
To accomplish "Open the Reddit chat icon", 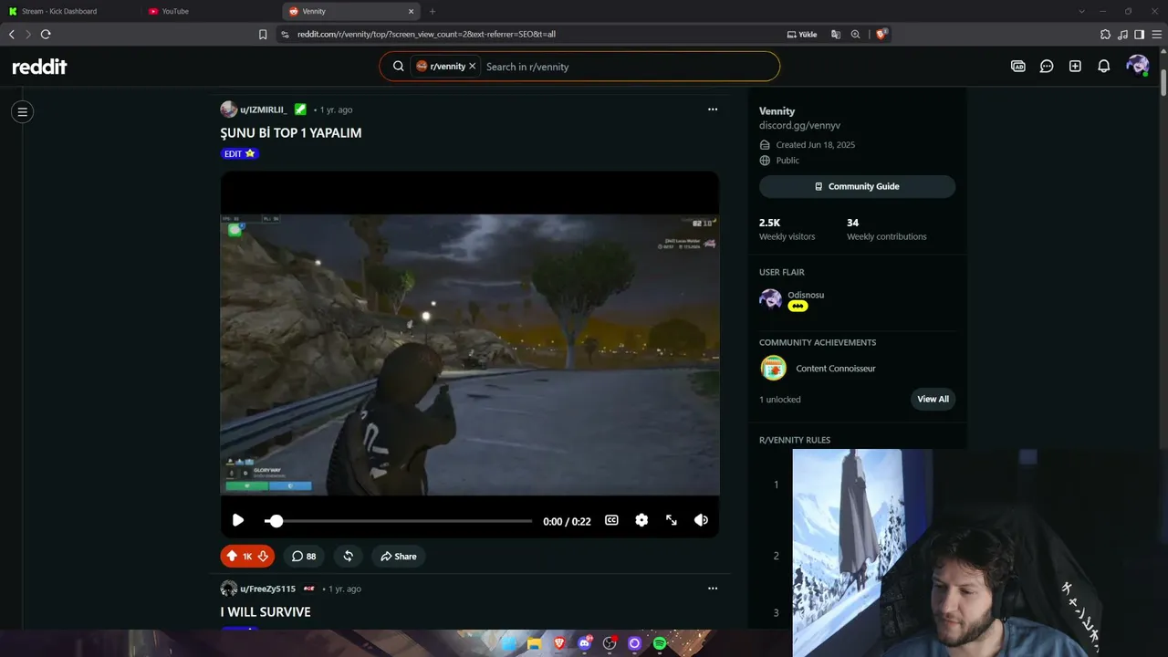I will 1047,67.
